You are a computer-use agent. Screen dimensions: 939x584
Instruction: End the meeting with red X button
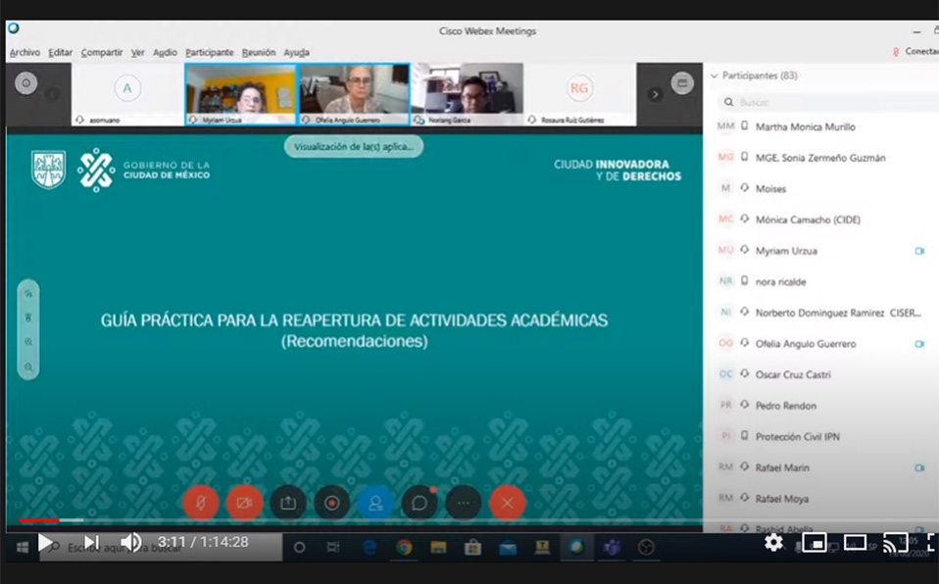click(x=508, y=503)
